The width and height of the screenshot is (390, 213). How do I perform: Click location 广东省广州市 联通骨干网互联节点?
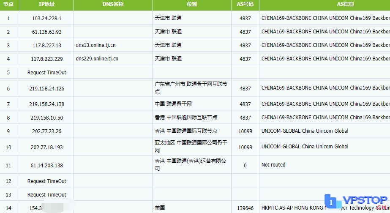(x=191, y=87)
